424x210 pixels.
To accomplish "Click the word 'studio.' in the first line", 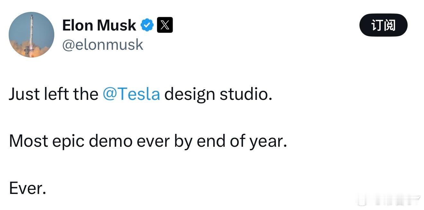I will point(246,94).
